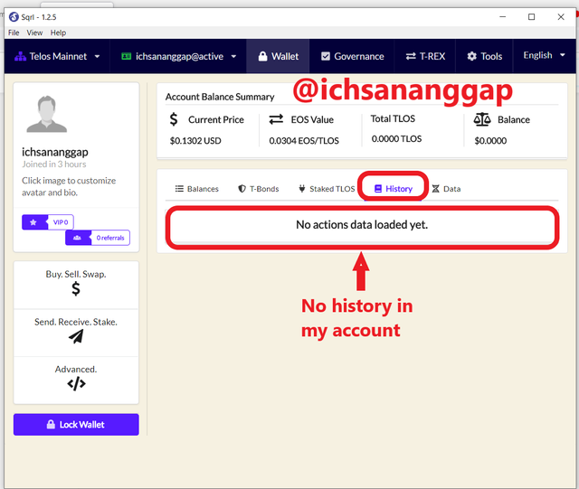579x489 pixels.
Task: Click the green account card icon
Action: pos(127,56)
